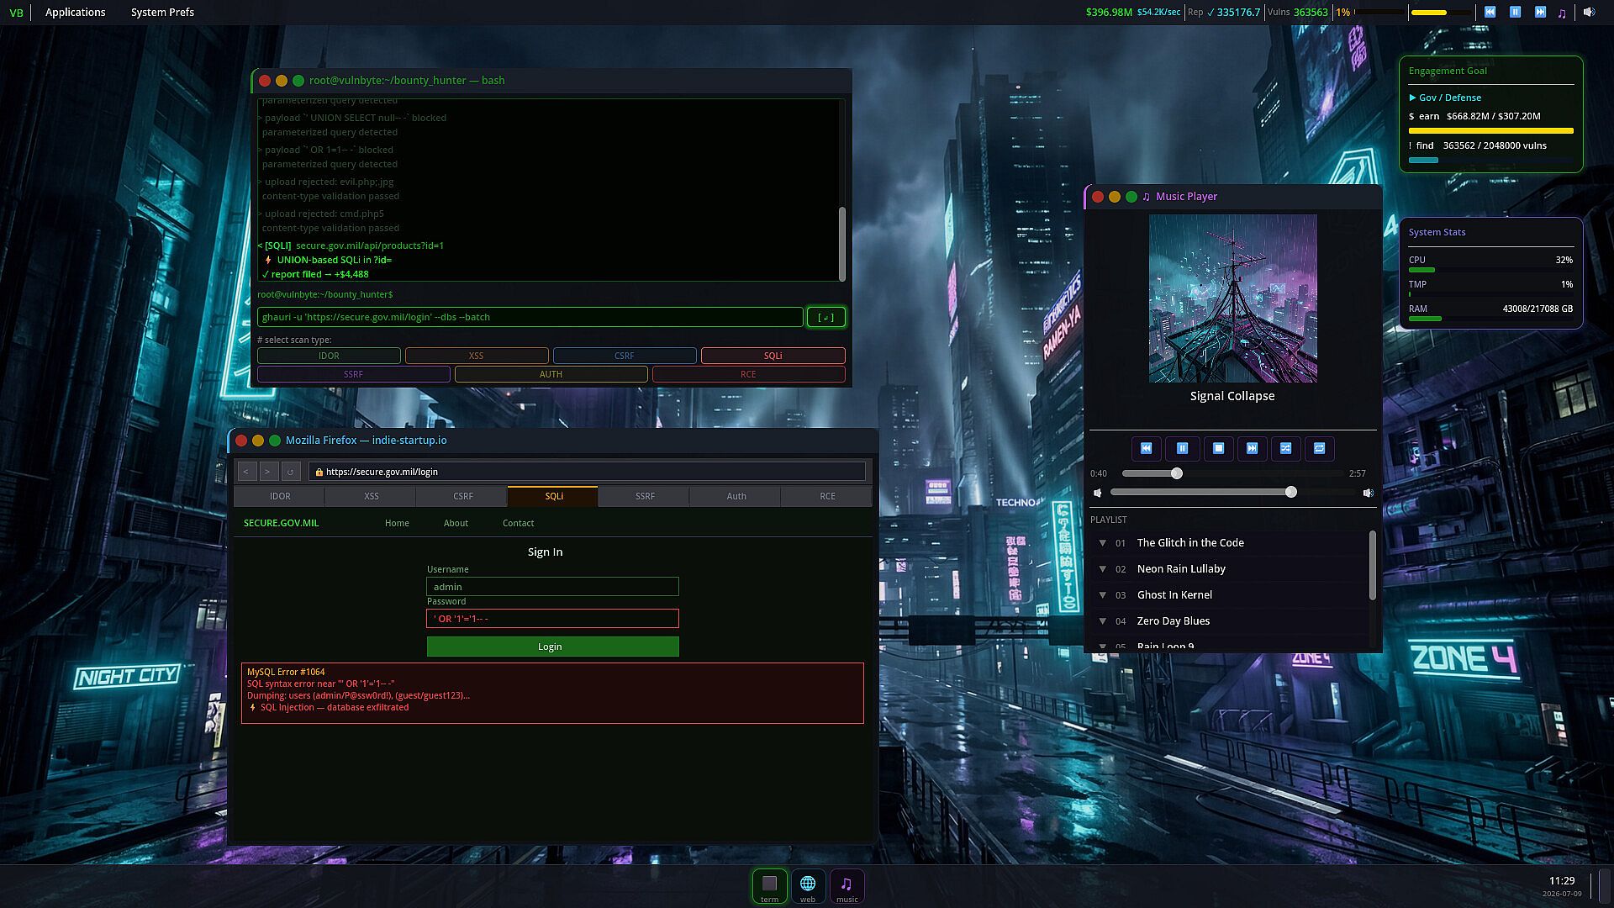The width and height of the screenshot is (1614, 908).
Task: Open the System Prefs menu
Action: click(162, 12)
